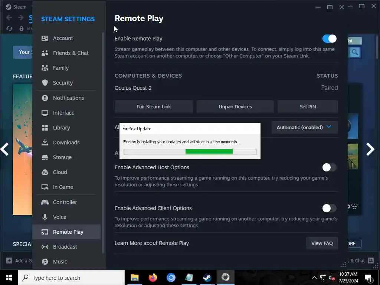Click the Remote Play cast icon
Screen dimensions: 380x285
[45, 232]
